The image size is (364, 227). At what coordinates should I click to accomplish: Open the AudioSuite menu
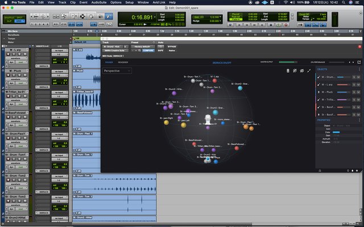(100, 2)
